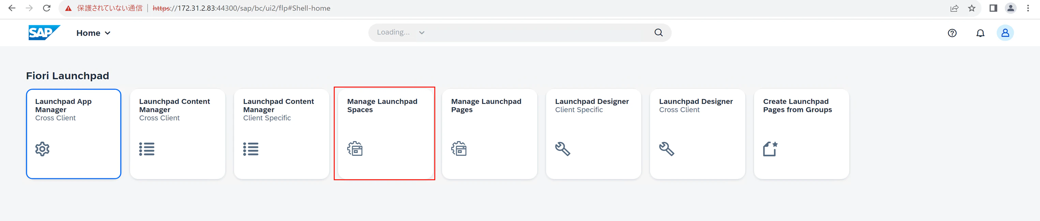The image size is (1040, 221).
Task: Click the Manage Launchpad Spaces tile icon
Action: 355,149
